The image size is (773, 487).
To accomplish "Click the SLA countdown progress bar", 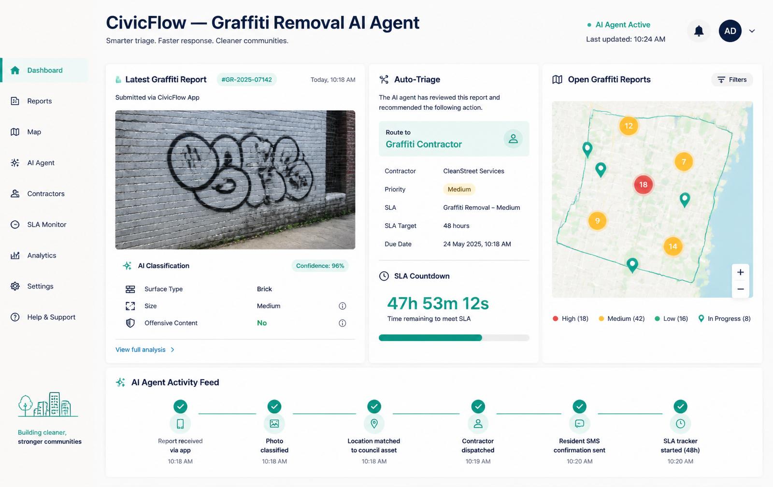I will click(454, 338).
